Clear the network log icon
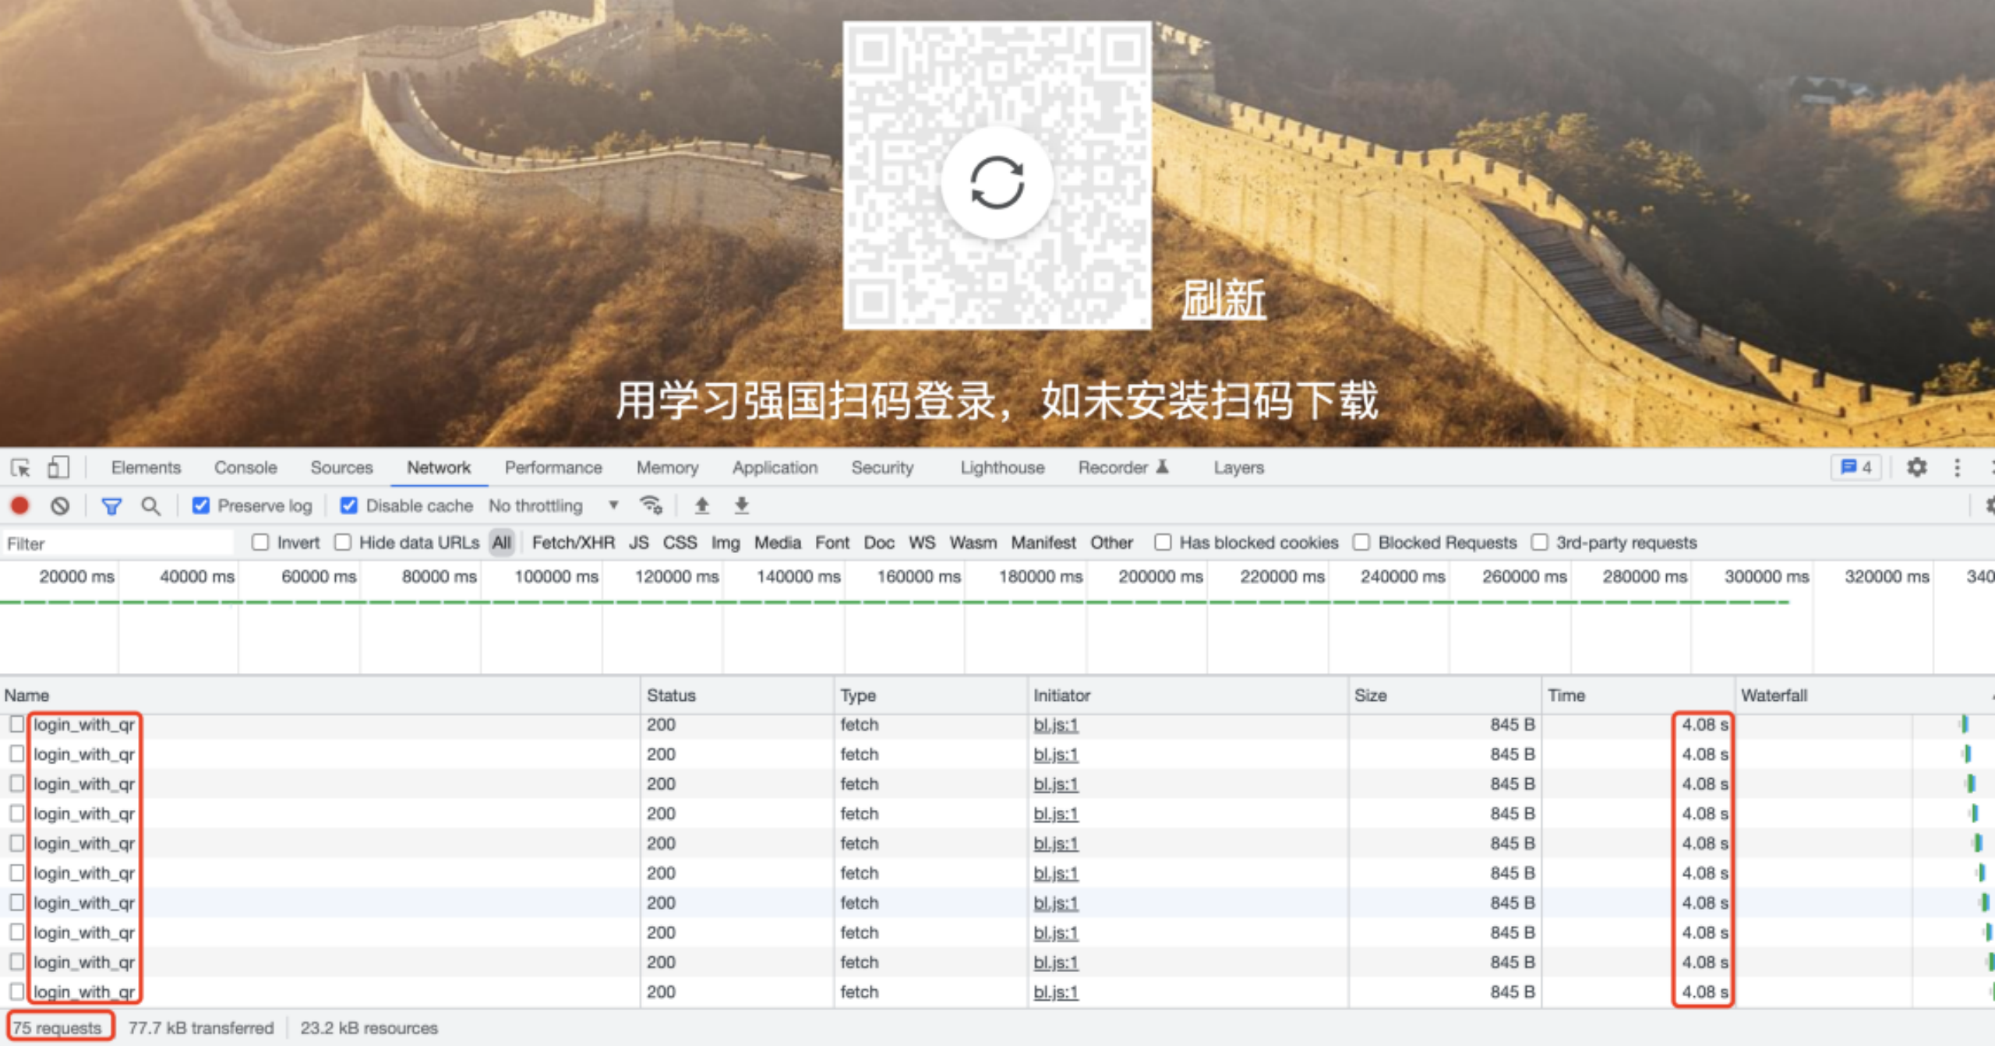The width and height of the screenshot is (1995, 1046). (x=60, y=506)
